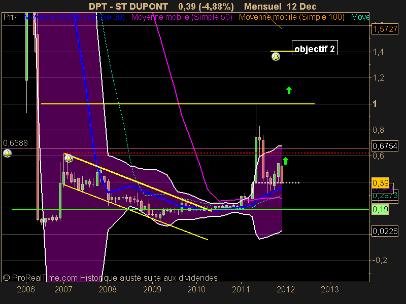The height and width of the screenshot is (304, 406).
Task: Select the 'Moyenne mobile (Simple 100)' legend
Action: (291, 17)
